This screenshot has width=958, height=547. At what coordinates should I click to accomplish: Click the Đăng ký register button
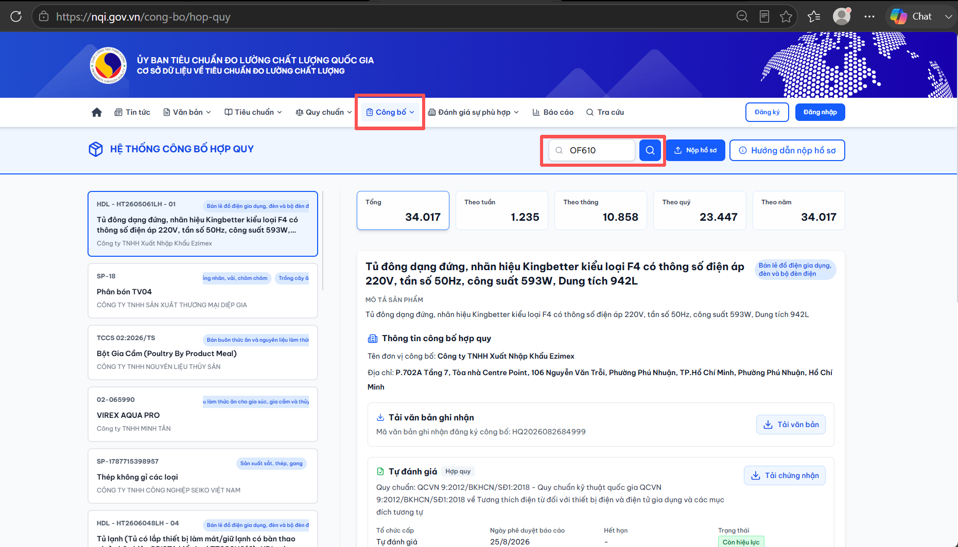[767, 112]
